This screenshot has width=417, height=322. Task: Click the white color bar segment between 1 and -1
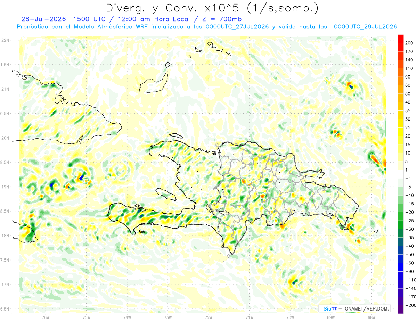coord(401,174)
